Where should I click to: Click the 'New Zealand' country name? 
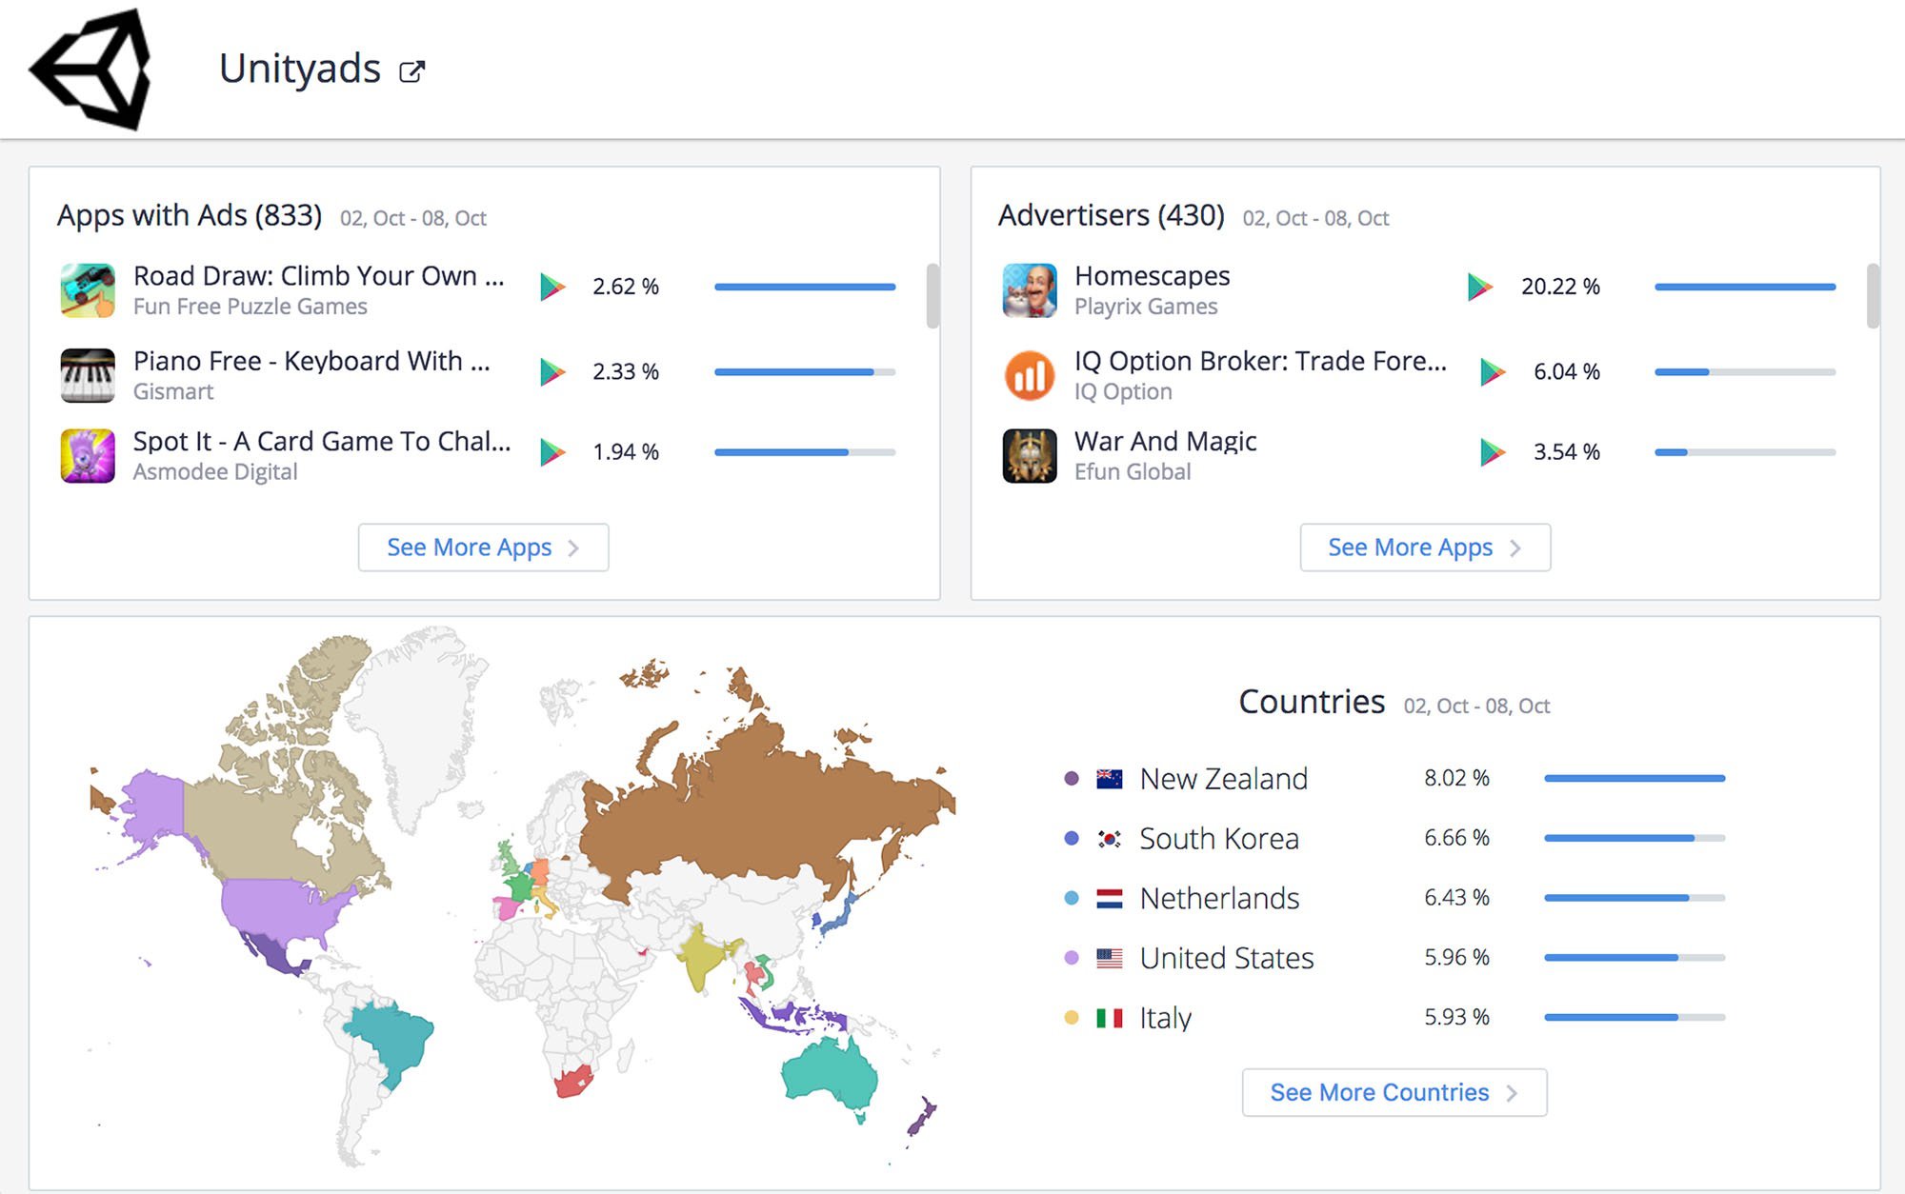click(x=1224, y=779)
